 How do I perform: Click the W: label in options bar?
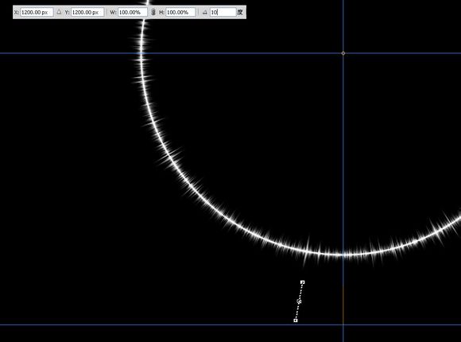tap(113, 13)
